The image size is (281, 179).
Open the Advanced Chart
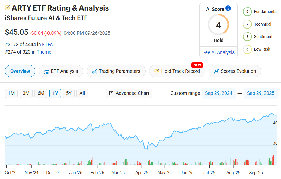[129, 93]
